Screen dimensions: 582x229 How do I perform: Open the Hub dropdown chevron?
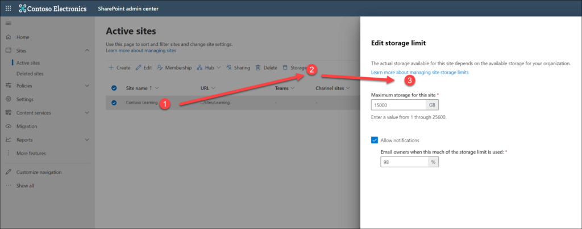[x=218, y=67]
